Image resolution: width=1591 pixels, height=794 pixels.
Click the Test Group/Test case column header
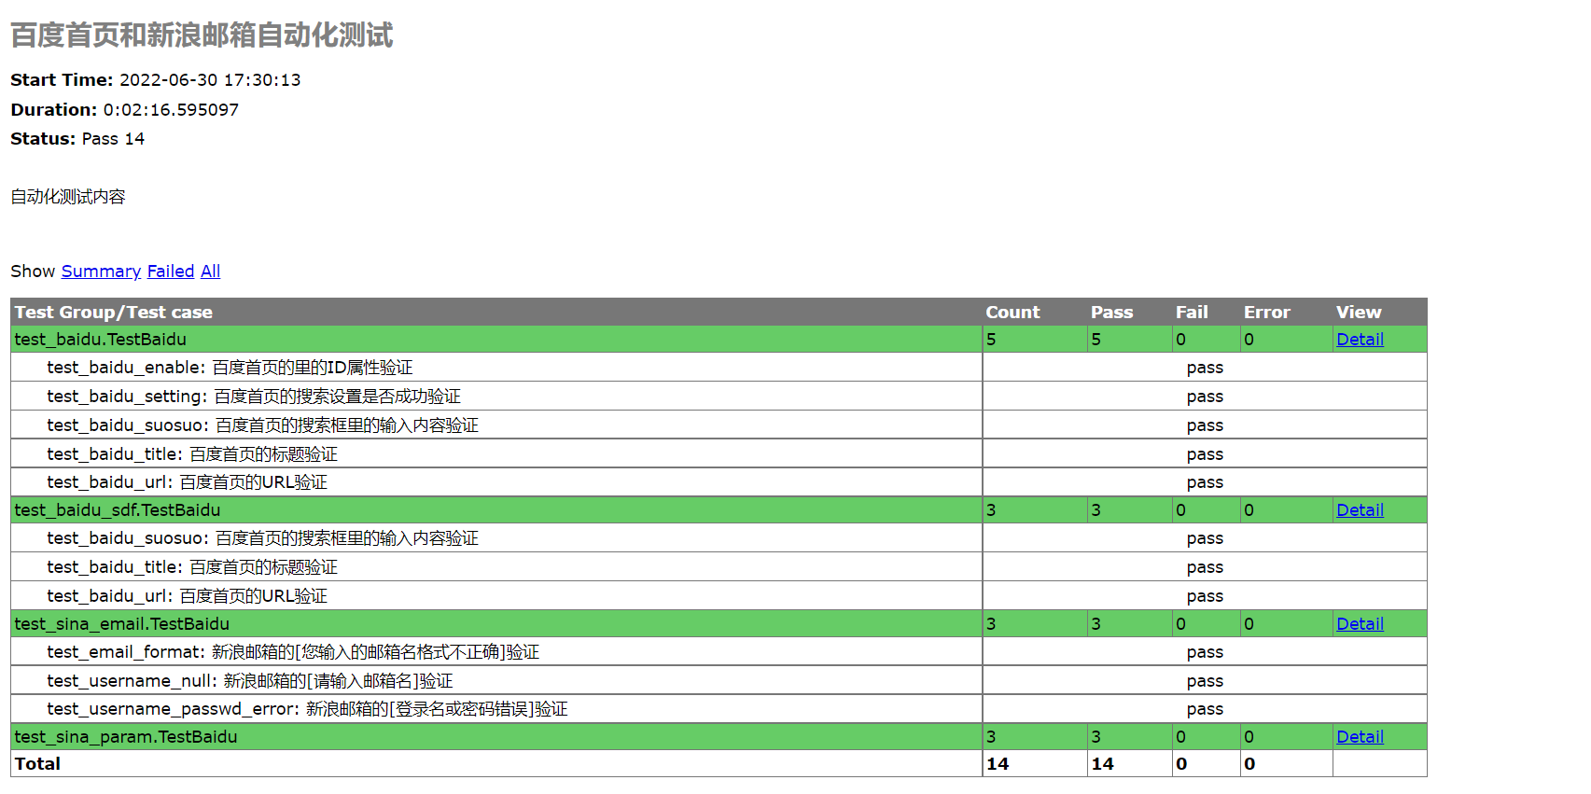coord(113,313)
